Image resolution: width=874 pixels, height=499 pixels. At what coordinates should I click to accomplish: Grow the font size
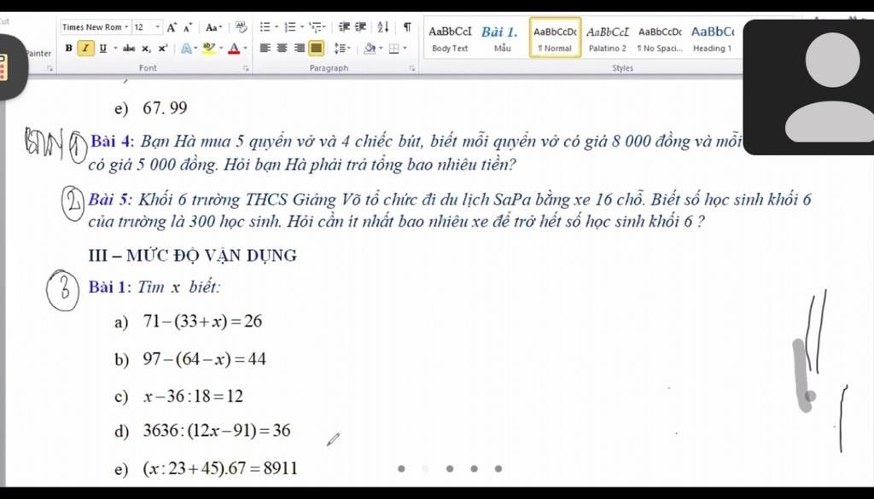[x=172, y=27]
